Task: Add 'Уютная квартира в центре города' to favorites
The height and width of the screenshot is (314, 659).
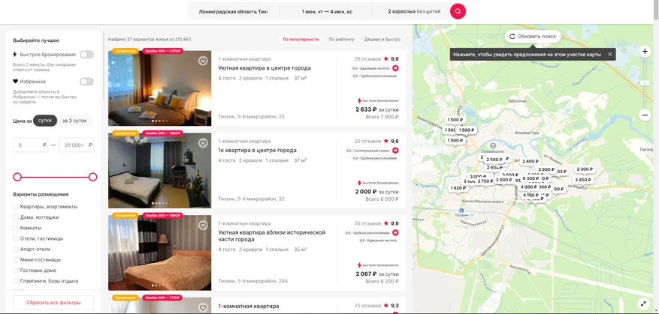Action: (x=203, y=61)
